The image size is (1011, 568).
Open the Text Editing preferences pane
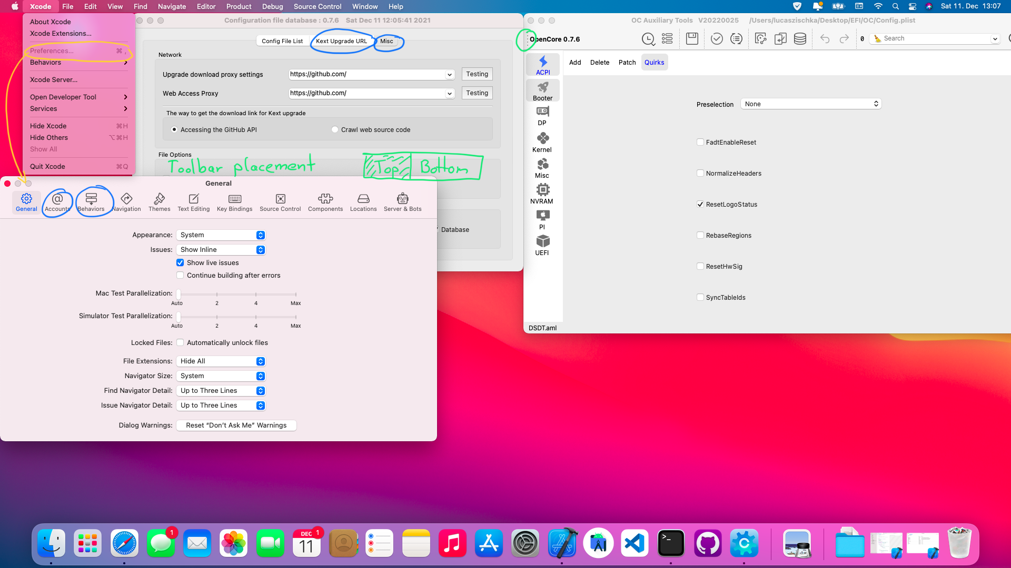click(x=193, y=202)
